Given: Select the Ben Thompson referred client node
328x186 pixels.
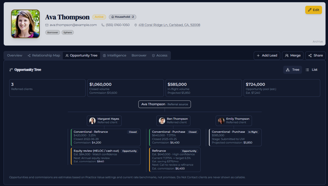Looking at the screenshot, I should coord(173,121).
